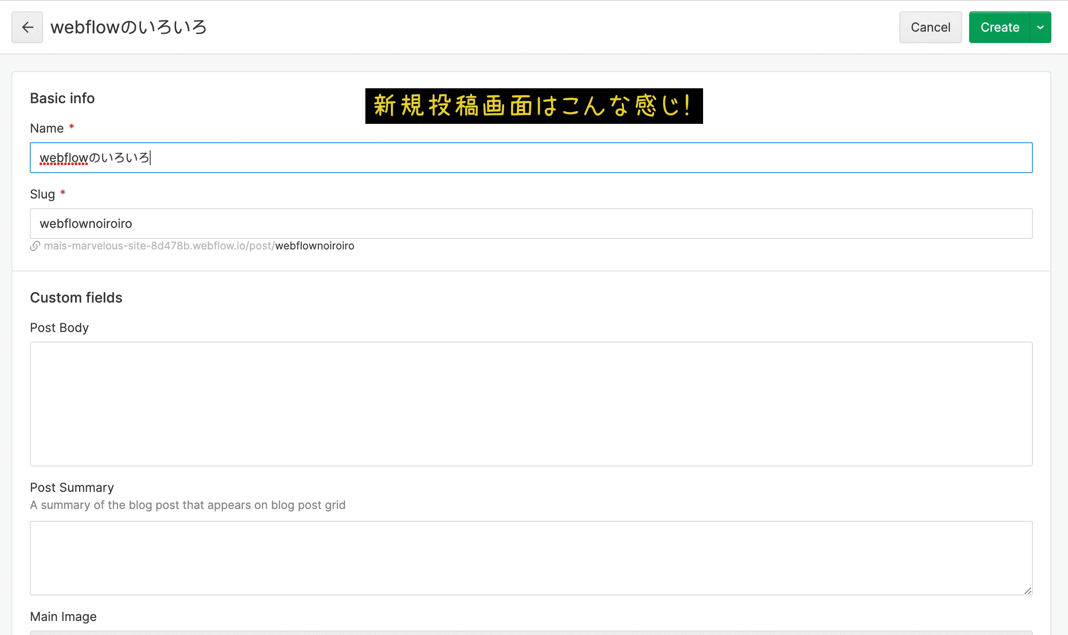
Task: Click the 'Post Body' field label
Action: tap(59, 328)
